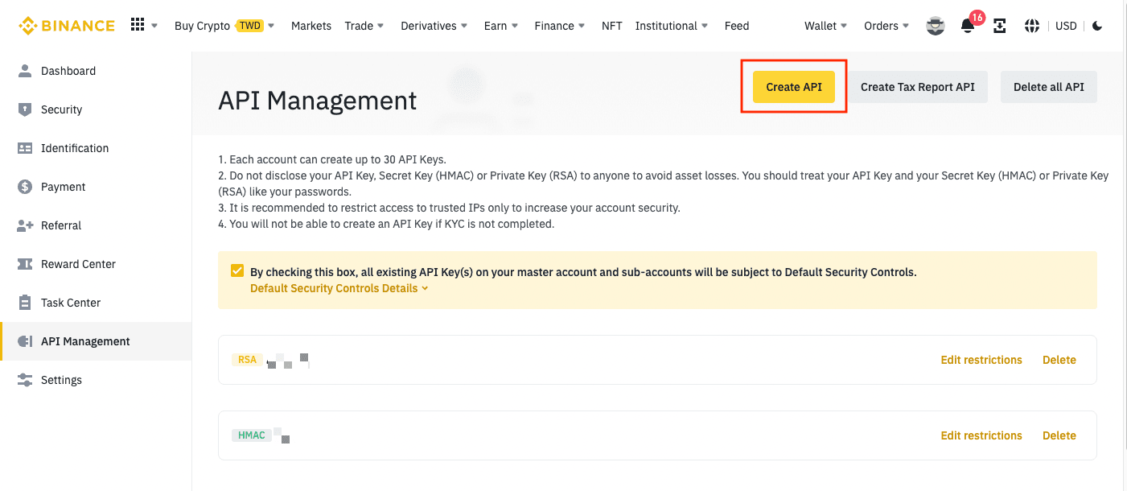This screenshot has width=1127, height=491.
Task: Open Feed in top navigation
Action: click(737, 26)
